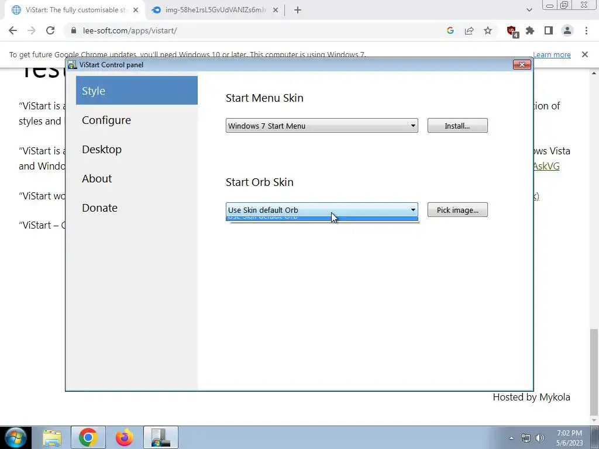Viewport: 599px width, 449px height.
Task: Open Chrome three-dot menu
Action: point(586,30)
